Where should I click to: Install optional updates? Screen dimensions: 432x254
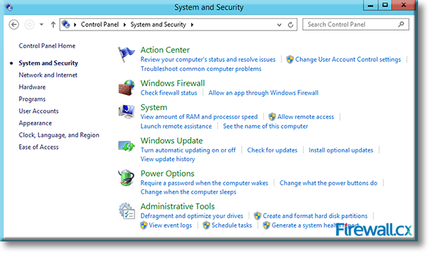[341, 150]
